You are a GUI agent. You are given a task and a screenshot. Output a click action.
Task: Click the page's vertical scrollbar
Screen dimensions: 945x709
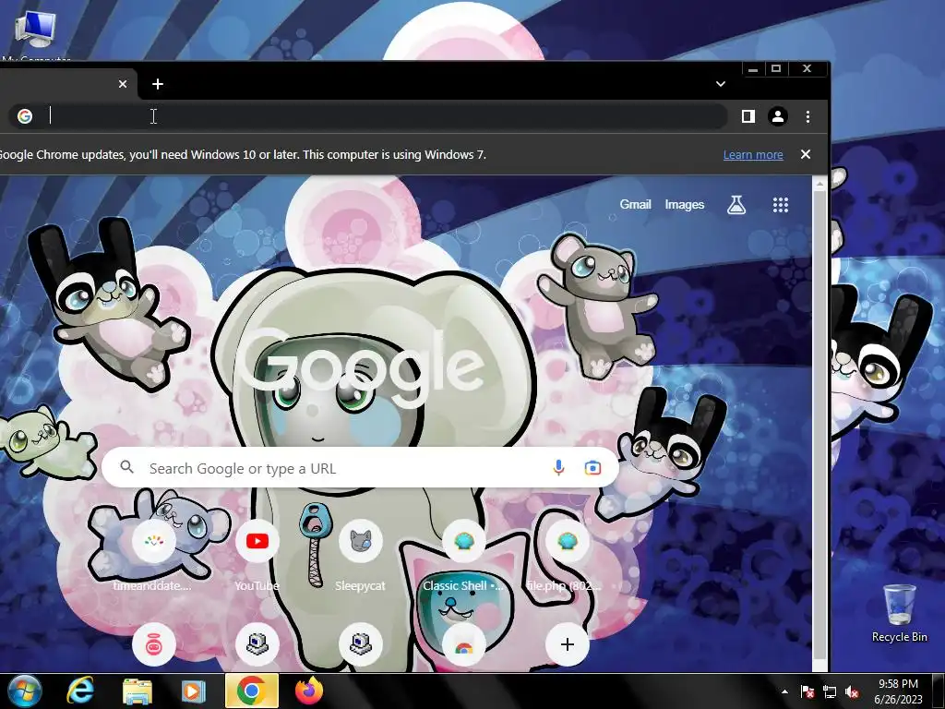819,424
